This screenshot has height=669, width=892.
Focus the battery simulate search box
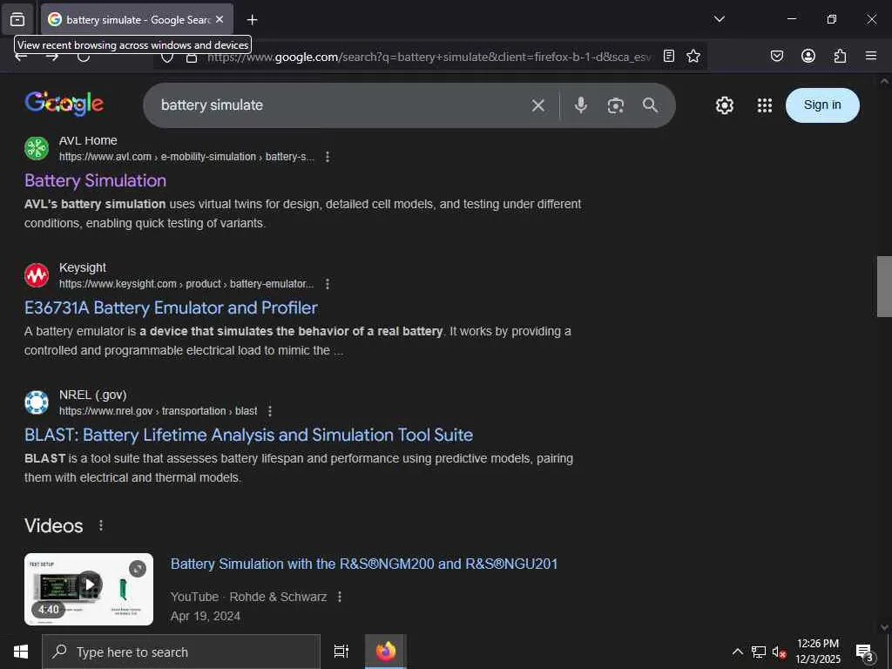click(x=341, y=105)
